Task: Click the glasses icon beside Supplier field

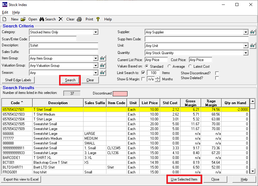Action: (253, 32)
